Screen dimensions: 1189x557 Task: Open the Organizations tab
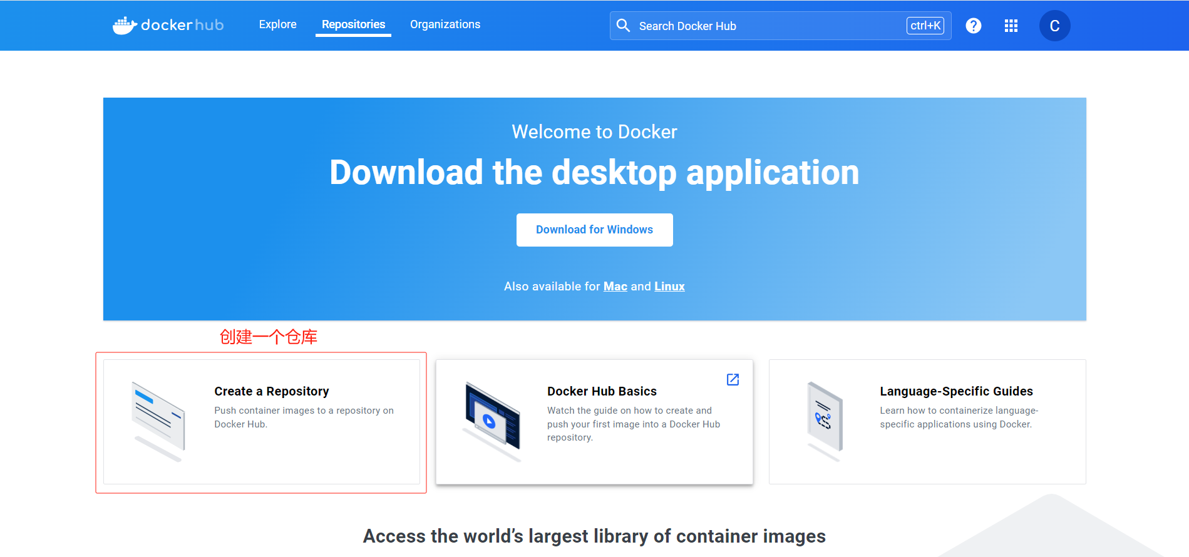(x=445, y=24)
